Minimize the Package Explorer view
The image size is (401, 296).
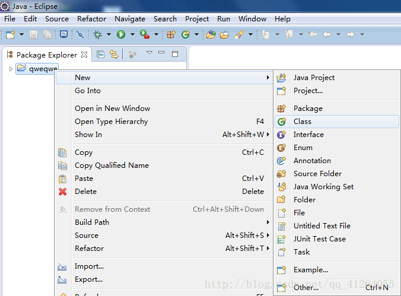coord(161,52)
